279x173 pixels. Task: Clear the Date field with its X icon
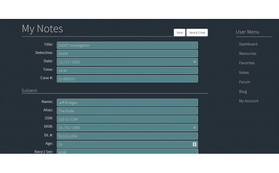(194, 62)
